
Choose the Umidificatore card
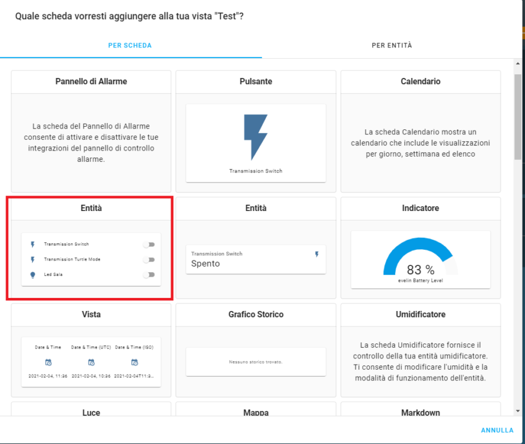point(421,350)
